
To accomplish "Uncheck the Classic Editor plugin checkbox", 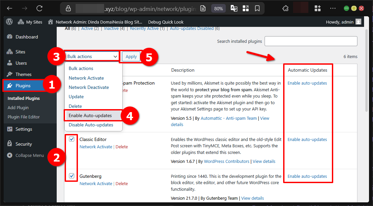I will (x=72, y=139).
